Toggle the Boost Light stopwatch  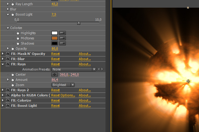tap(13, 15)
